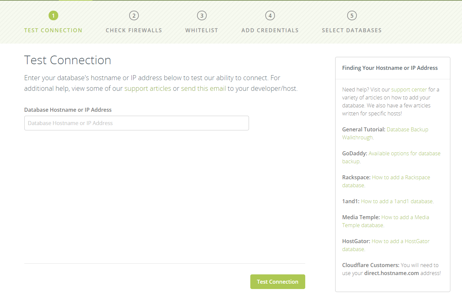462x296 pixels.
Task: Open GoDaddy database backup options link
Action: pos(404,153)
